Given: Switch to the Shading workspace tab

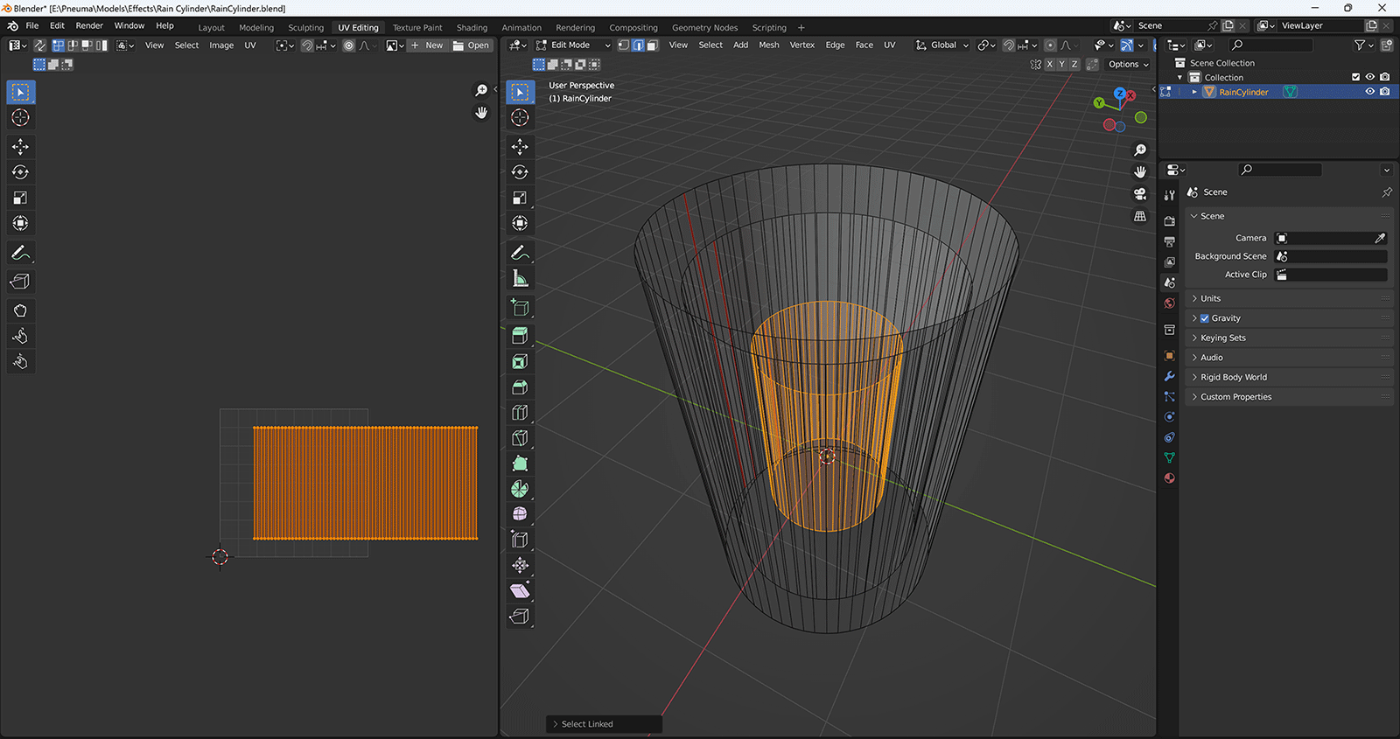Looking at the screenshot, I should point(472,27).
